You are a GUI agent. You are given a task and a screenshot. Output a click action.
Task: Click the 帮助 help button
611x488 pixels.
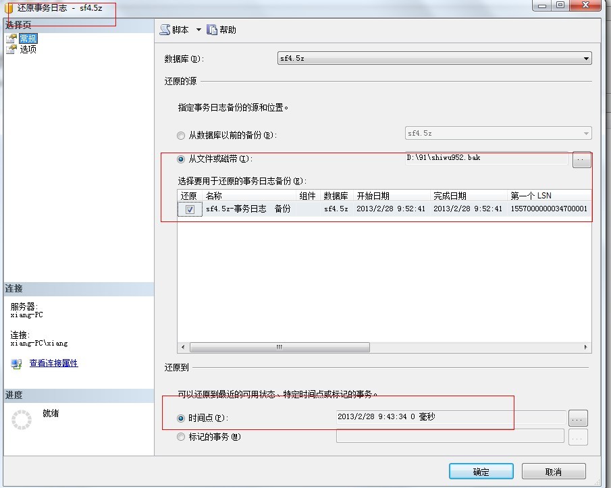coord(221,30)
